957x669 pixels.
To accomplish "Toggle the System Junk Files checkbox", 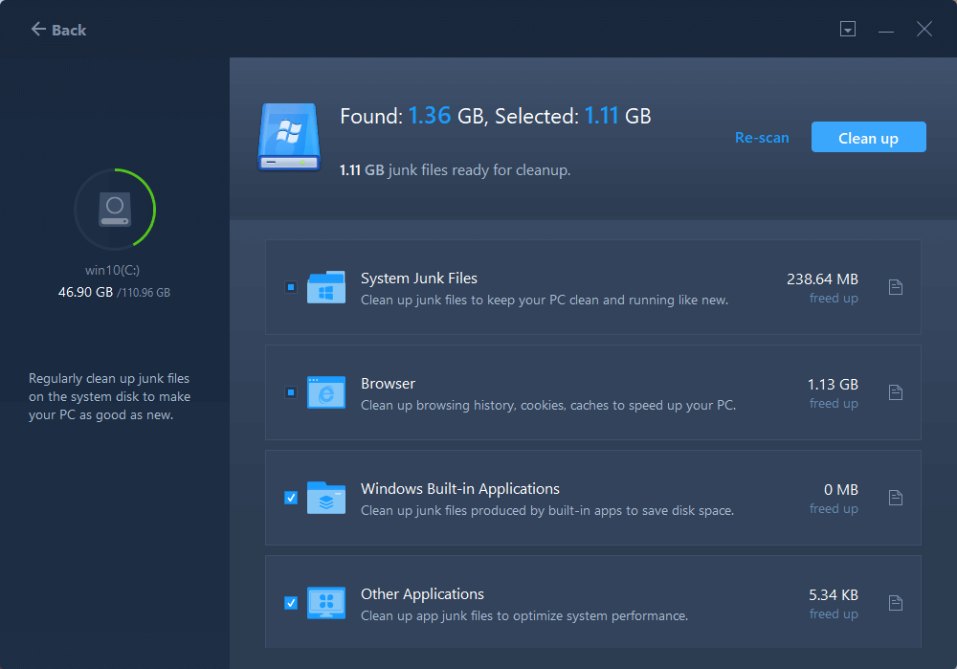I will click(x=291, y=287).
